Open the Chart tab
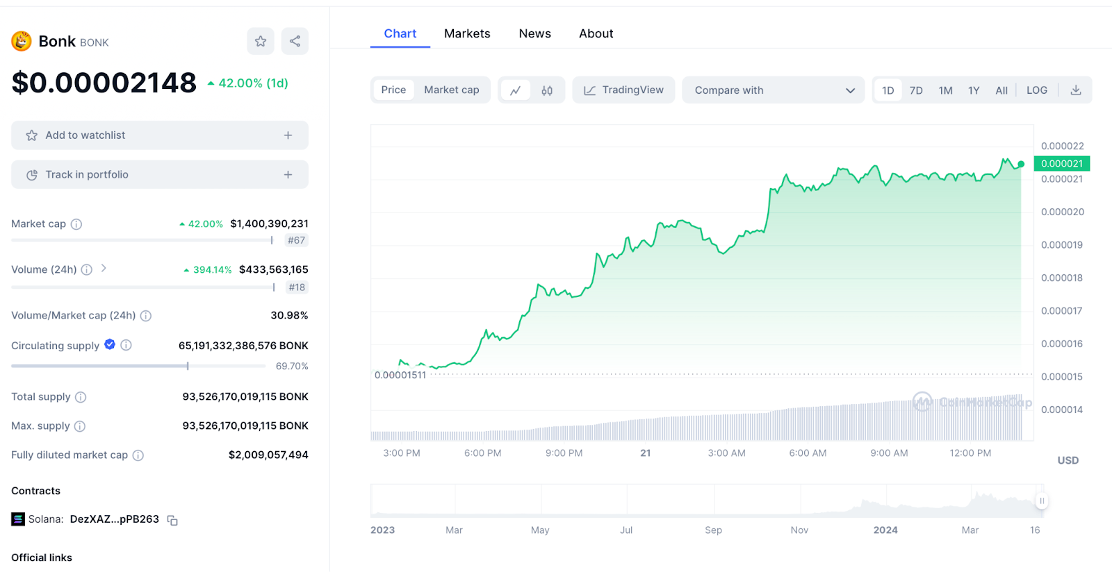This screenshot has width=1112, height=572. (400, 33)
